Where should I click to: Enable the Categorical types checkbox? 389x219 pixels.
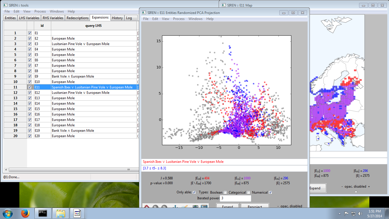pyautogui.click(x=248, y=192)
